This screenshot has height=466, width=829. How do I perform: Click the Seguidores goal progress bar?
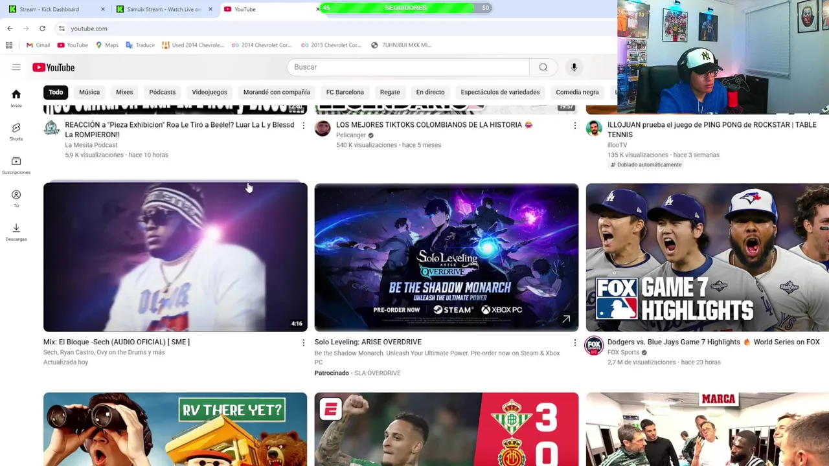tap(405, 8)
